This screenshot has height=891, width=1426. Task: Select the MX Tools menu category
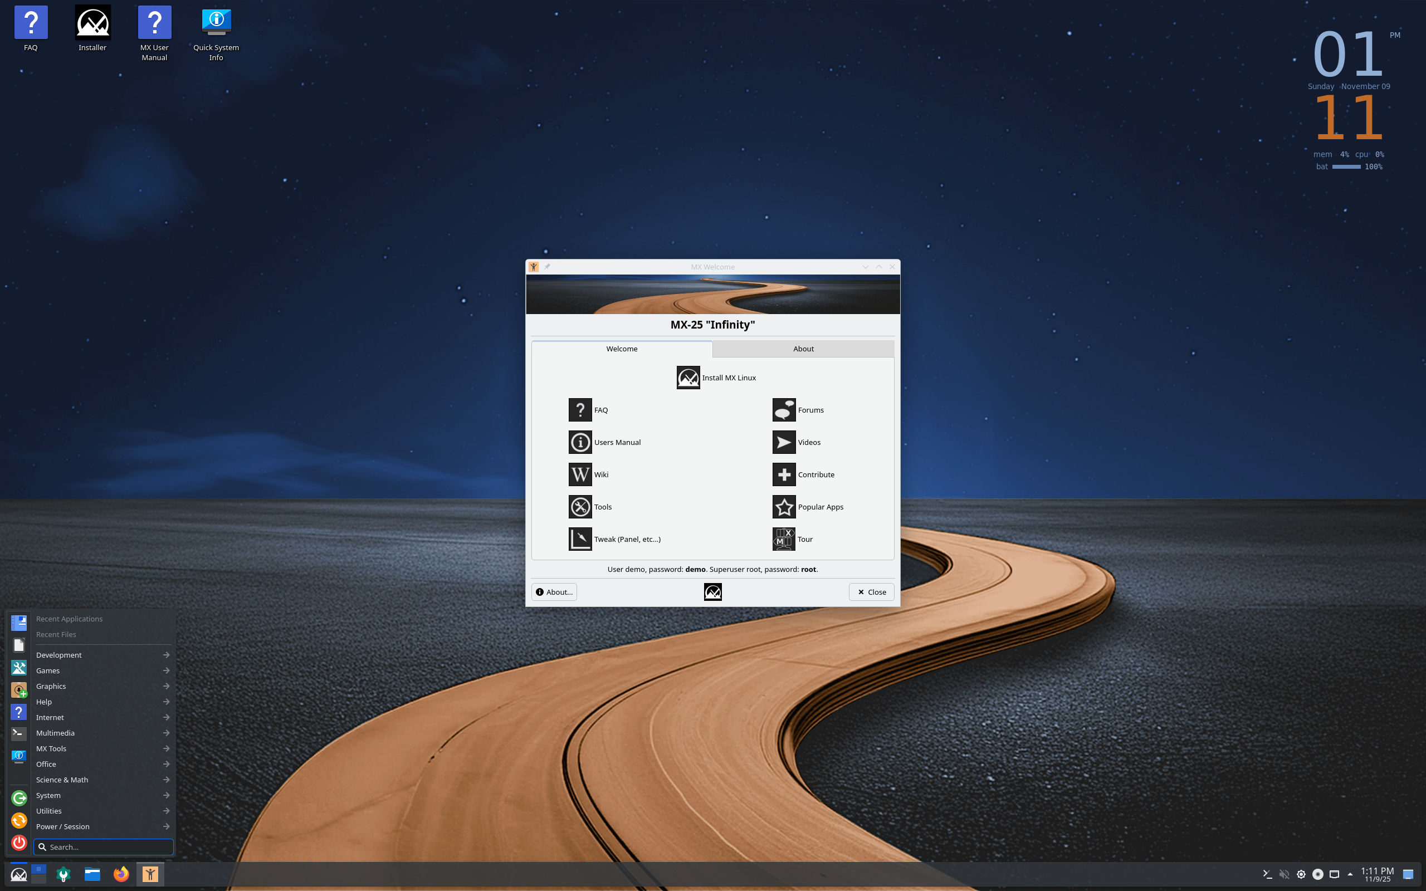[x=102, y=748]
